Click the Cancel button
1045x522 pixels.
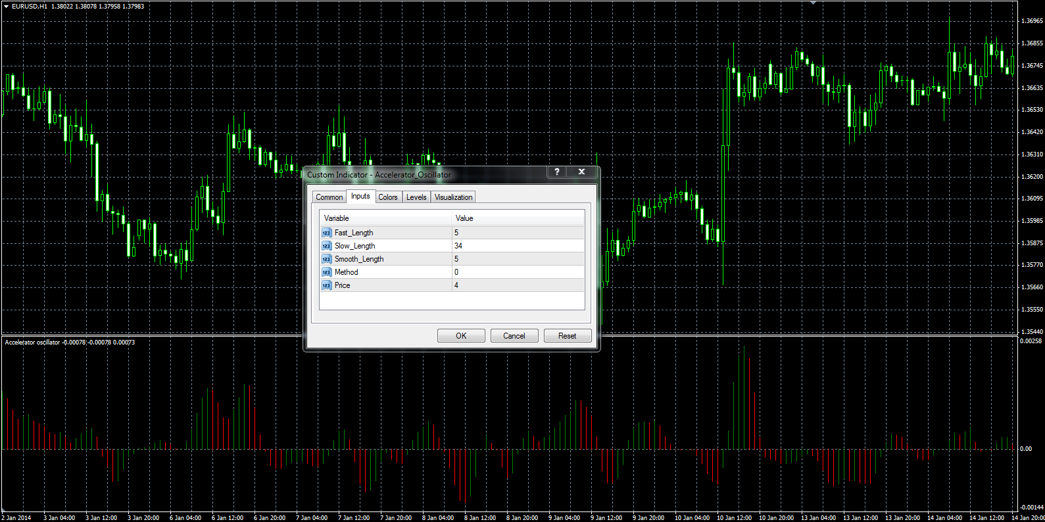[x=514, y=336]
